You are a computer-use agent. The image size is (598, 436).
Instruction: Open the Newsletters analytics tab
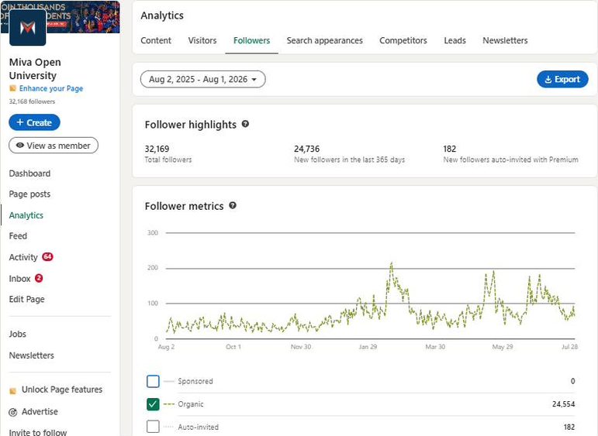505,40
